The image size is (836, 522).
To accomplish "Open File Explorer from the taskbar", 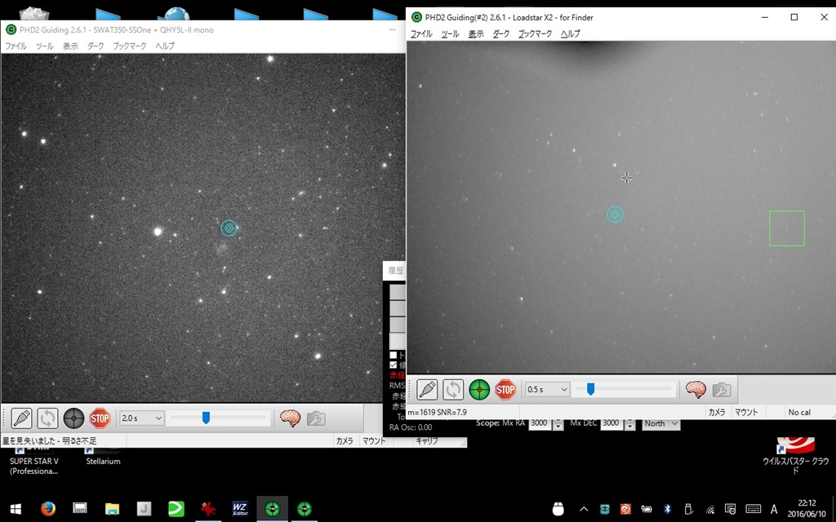I will coord(112,509).
